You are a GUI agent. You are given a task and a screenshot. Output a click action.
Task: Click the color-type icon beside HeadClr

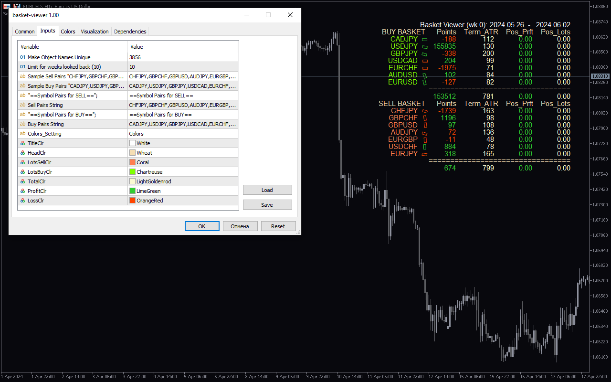pyautogui.click(x=22, y=153)
